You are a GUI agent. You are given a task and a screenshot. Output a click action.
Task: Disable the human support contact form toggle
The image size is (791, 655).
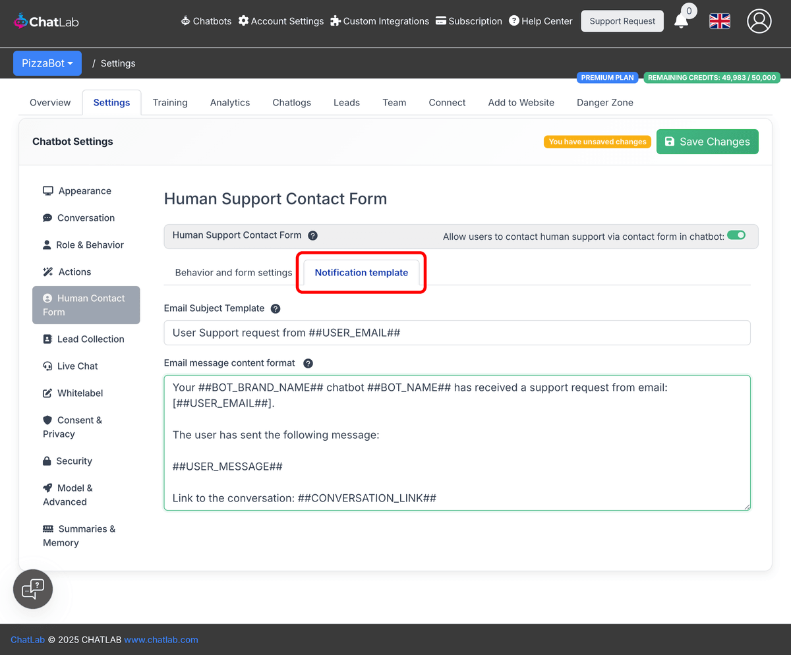pos(736,234)
